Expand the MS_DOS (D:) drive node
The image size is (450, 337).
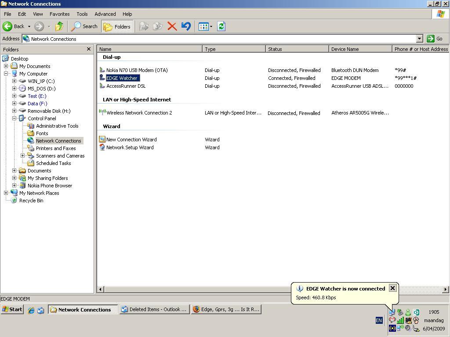(14, 88)
